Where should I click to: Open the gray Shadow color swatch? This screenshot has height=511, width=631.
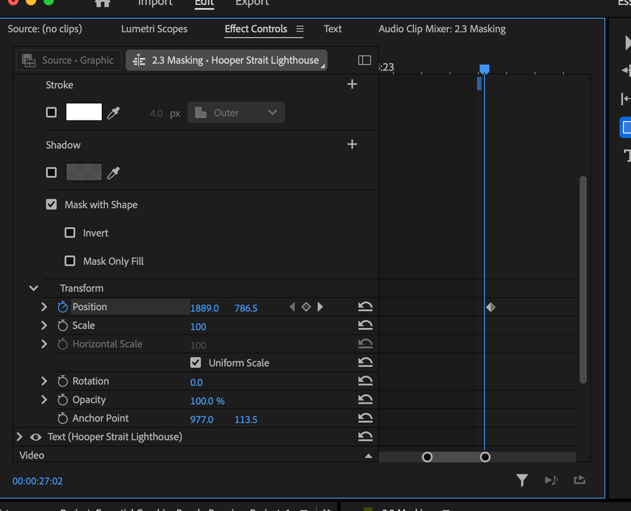tap(84, 172)
